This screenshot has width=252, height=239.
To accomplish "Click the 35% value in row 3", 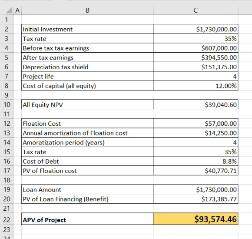I will (x=196, y=39).
